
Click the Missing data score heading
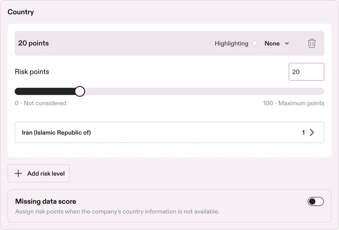coord(46,201)
